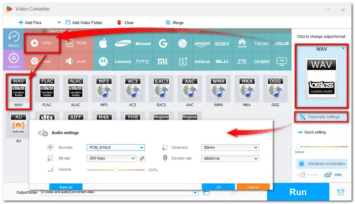Choose the BLU device brand

(222, 61)
